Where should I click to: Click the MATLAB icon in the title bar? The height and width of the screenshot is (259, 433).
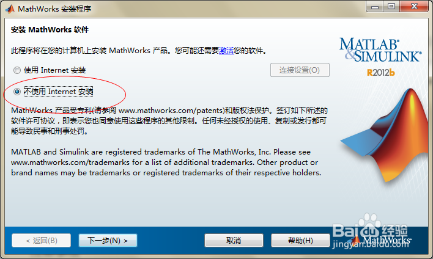[x=10, y=9]
